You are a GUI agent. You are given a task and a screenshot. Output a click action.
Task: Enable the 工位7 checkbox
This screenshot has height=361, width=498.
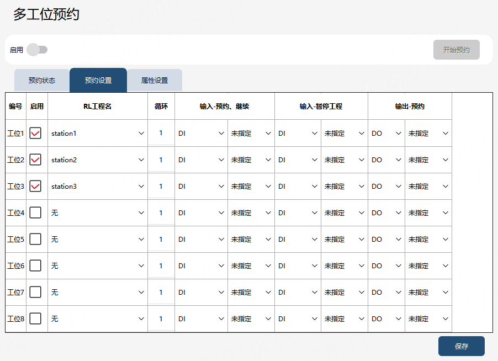pos(35,292)
